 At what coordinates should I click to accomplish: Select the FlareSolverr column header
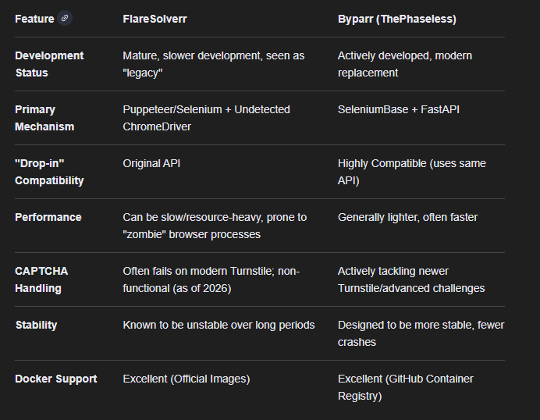point(155,19)
